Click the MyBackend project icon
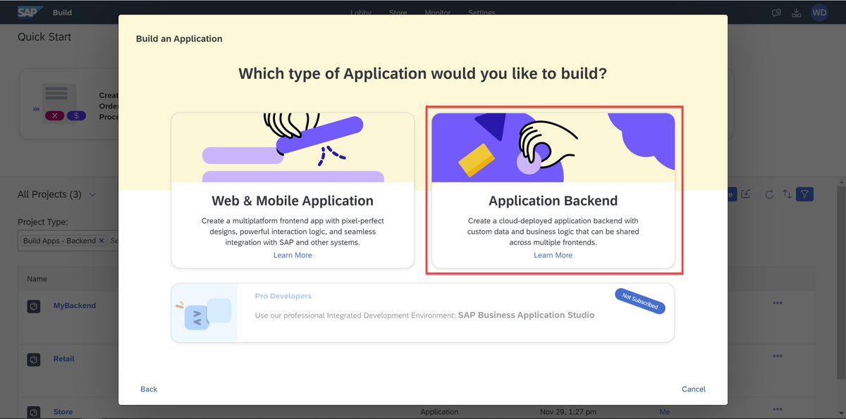 (33, 306)
